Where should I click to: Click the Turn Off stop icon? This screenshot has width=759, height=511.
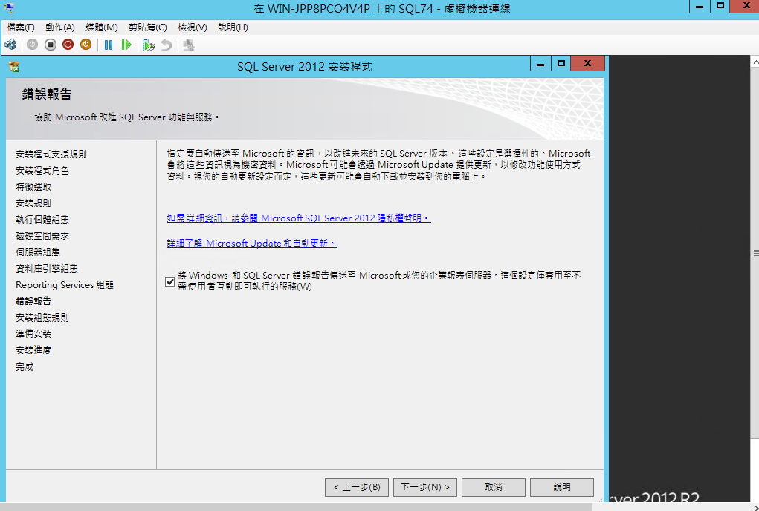pos(51,45)
